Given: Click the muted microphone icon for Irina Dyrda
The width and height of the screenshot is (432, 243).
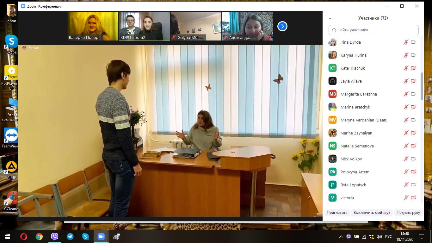Looking at the screenshot, I should click(406, 42).
